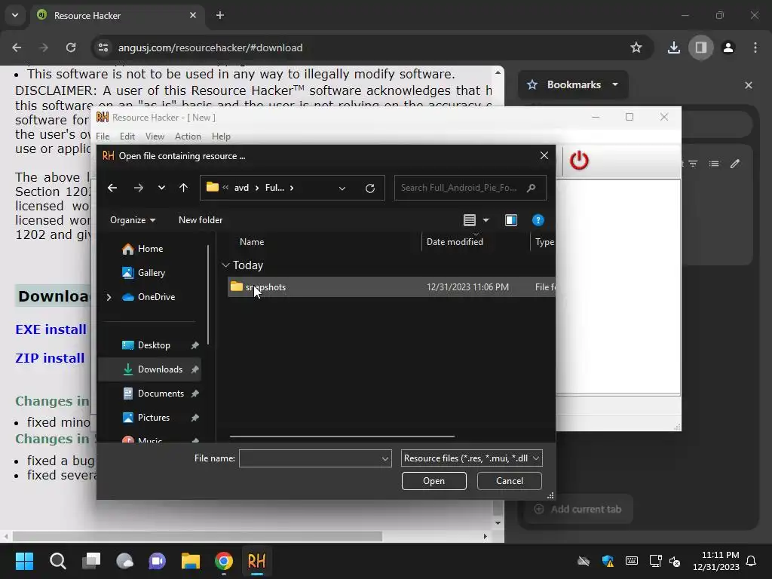Open Resource Hacker View menu
This screenshot has height=579, width=772.
coord(155,136)
